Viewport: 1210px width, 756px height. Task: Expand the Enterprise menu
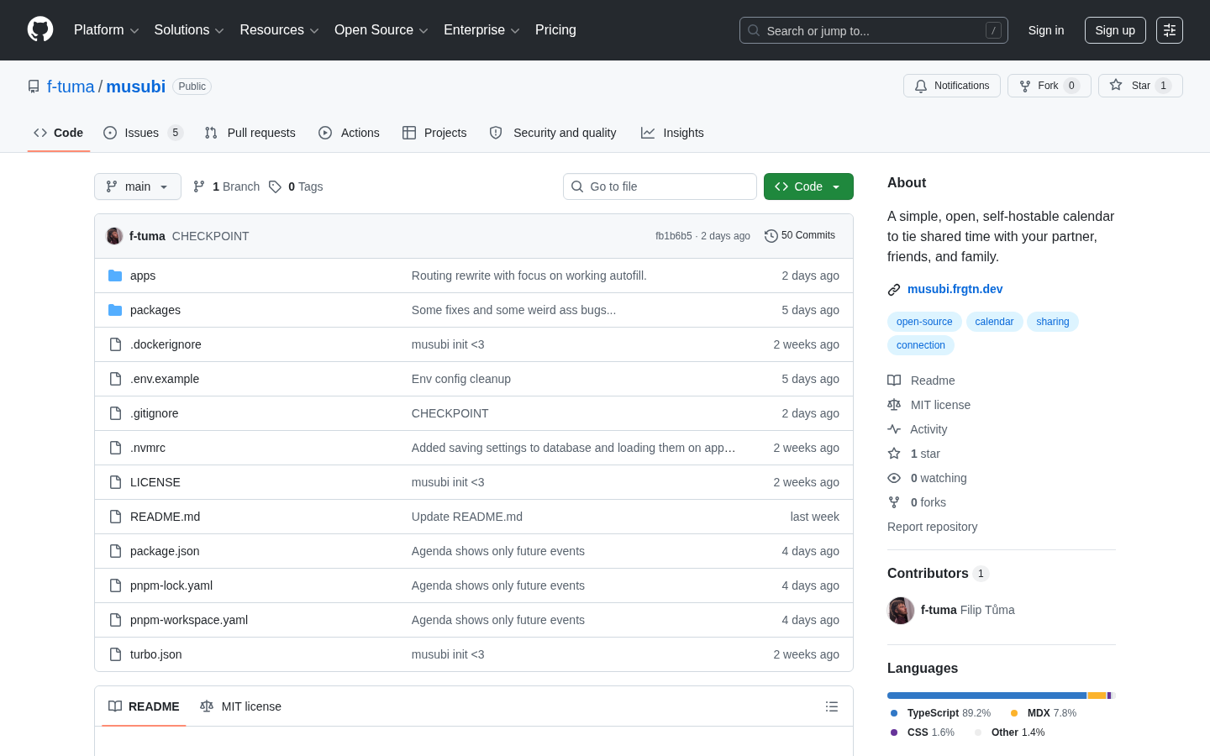click(481, 30)
